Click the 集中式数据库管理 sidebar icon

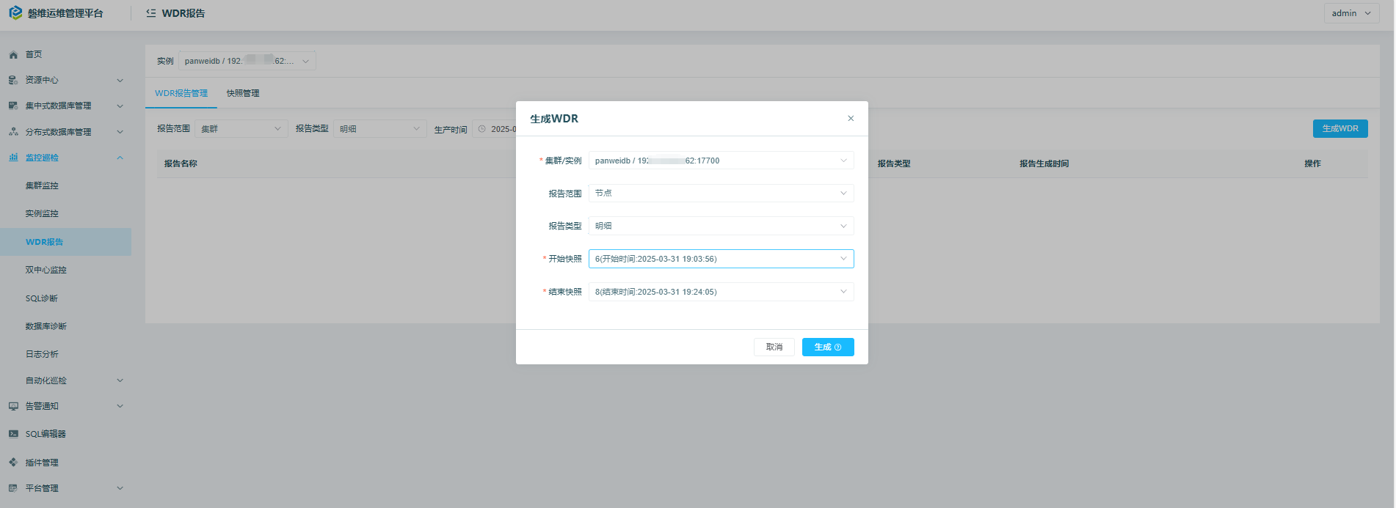[x=13, y=106]
